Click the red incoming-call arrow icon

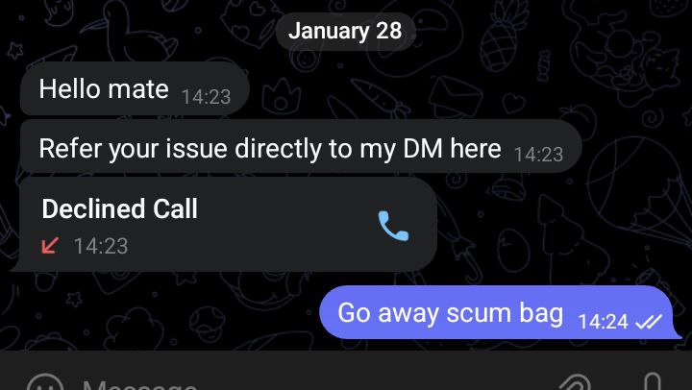pyautogui.click(x=50, y=246)
